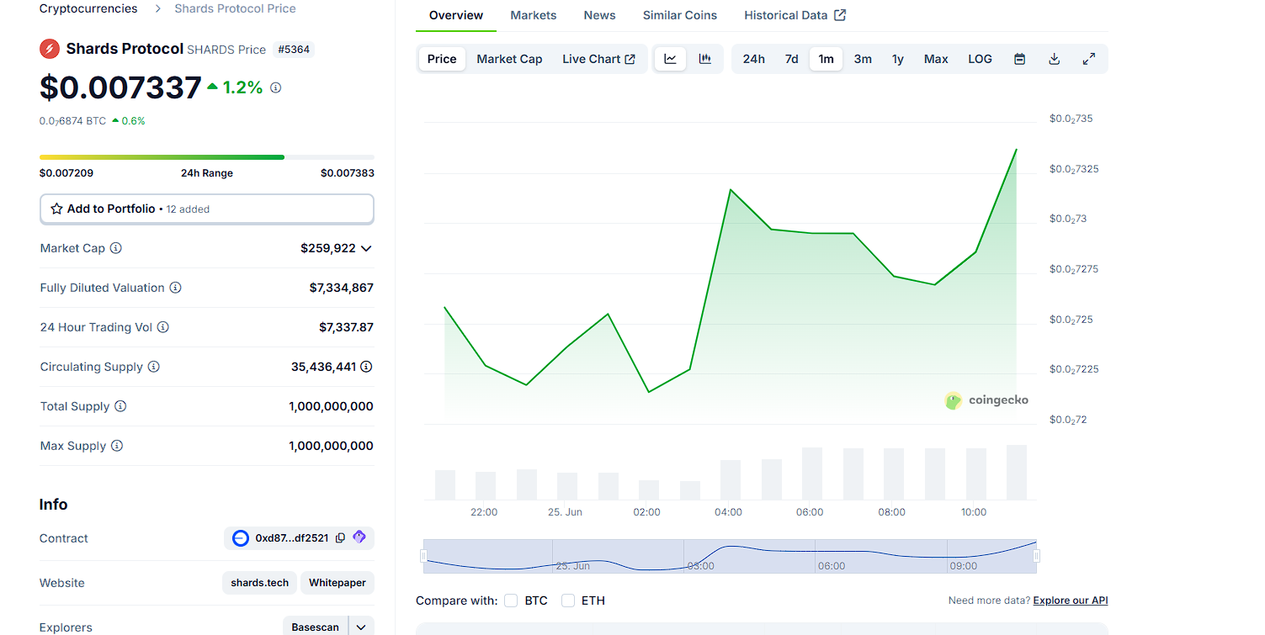Open the Basescan explorer link
This screenshot has width=1265, height=635.
(316, 627)
